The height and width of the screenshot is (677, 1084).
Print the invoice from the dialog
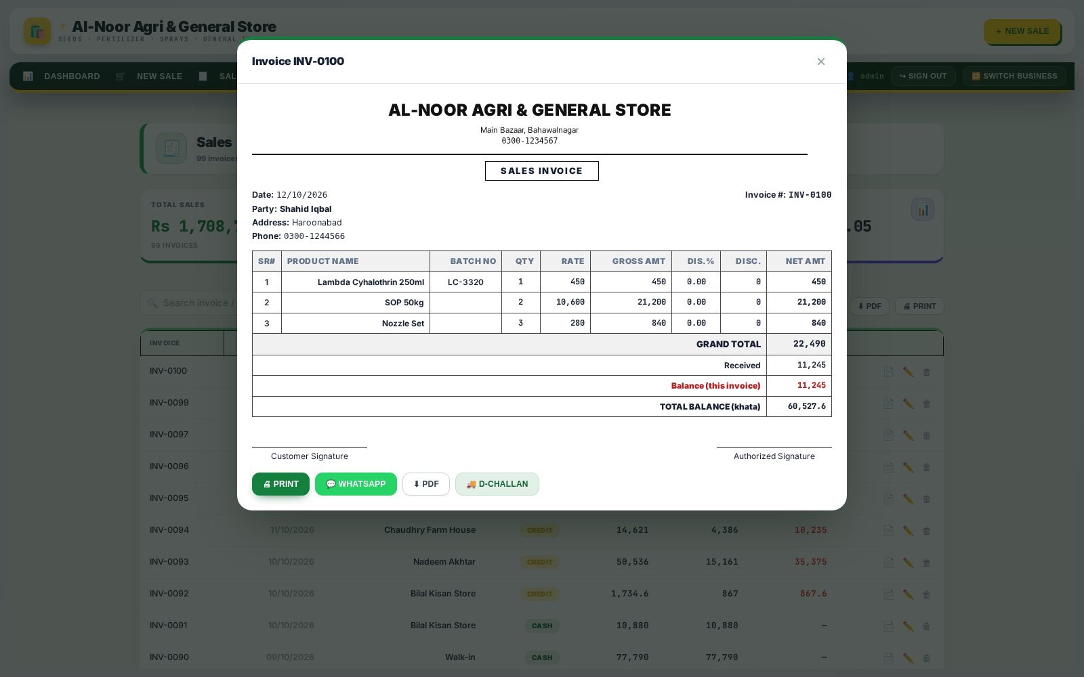point(280,484)
